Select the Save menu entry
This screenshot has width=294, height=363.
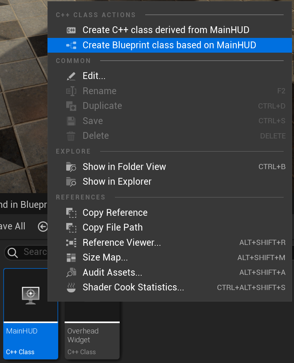170,121
